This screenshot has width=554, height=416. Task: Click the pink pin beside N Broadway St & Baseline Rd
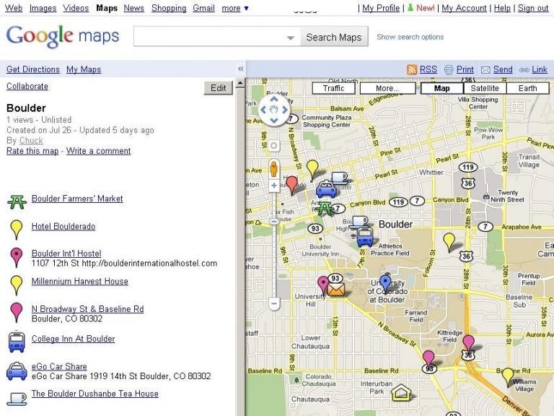click(17, 312)
